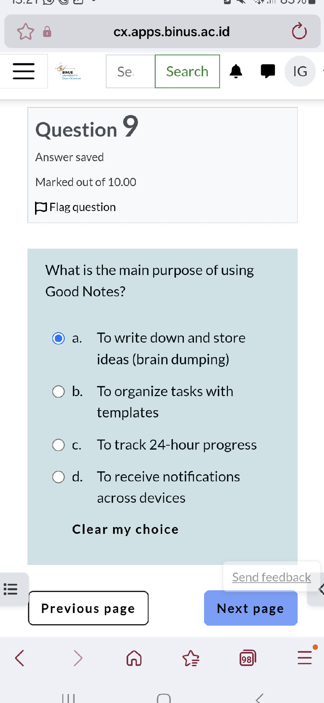Open browser tabs counter showing 98
This screenshot has height=703, width=324.
point(247,658)
